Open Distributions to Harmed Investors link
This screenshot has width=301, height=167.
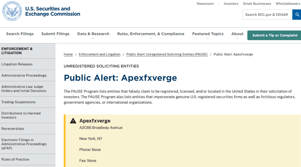tap(21, 115)
